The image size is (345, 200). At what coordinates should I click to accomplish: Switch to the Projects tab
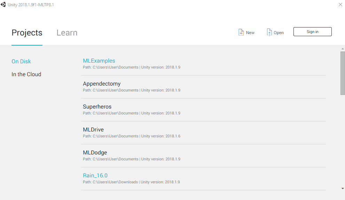tap(27, 33)
